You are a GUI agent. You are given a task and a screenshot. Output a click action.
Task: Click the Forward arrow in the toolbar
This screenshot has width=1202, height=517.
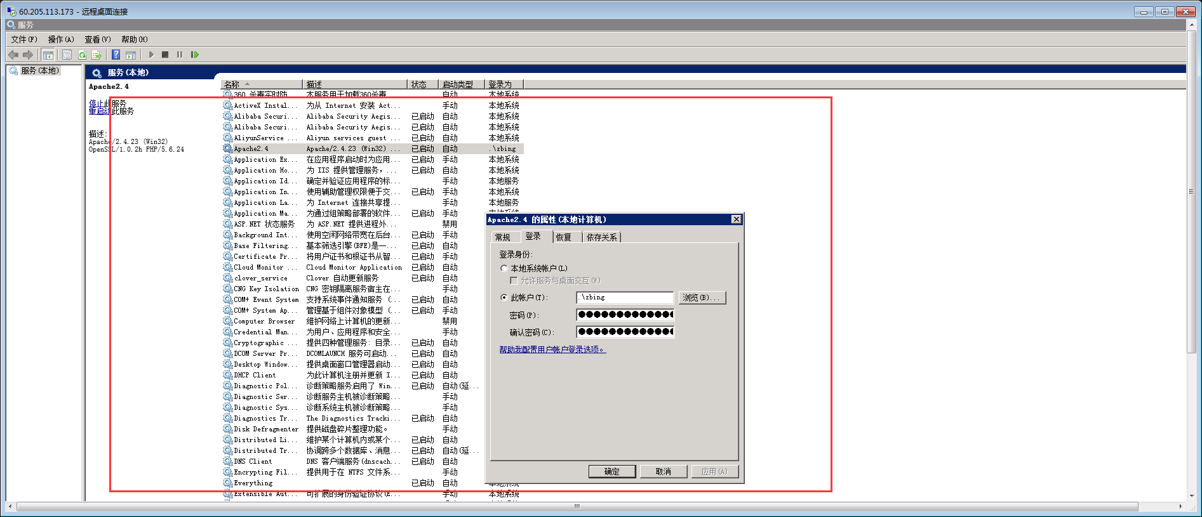click(27, 55)
